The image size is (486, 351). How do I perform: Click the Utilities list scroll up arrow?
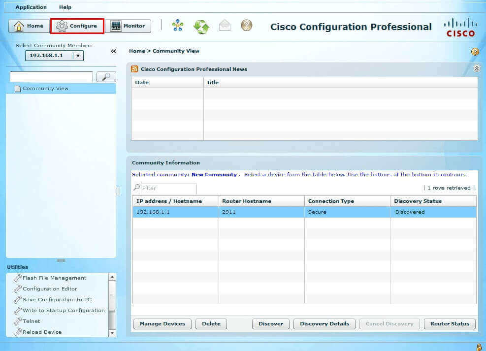click(x=112, y=277)
